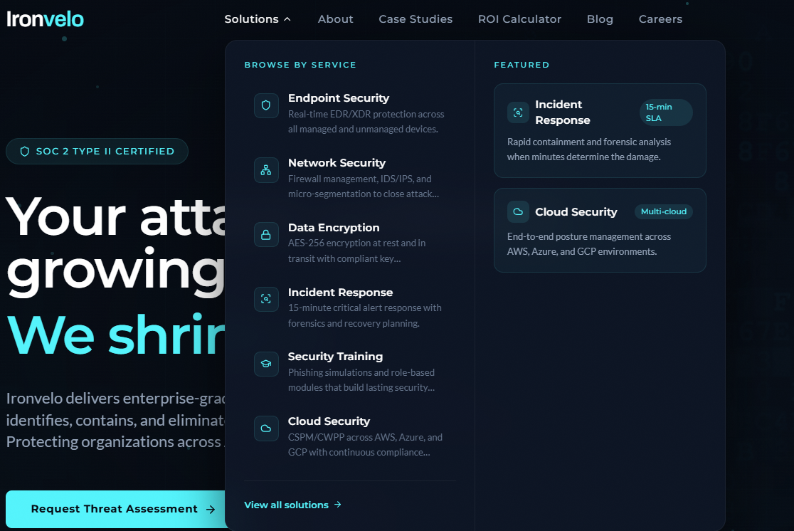The image size is (794, 531).
Task: Click 'Real-time EDR/XDR protection' description text
Action: (366, 122)
